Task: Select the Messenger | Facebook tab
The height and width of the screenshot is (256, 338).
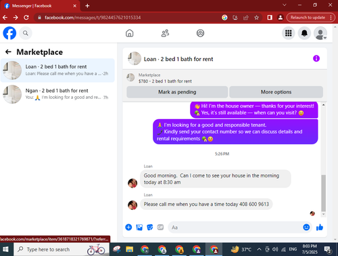Action: click(40, 6)
